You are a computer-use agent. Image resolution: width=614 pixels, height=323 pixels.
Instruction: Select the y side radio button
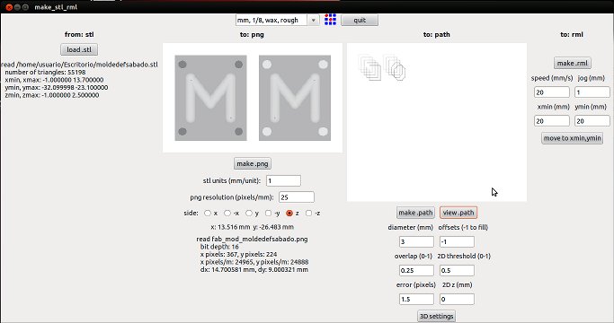[249, 214]
